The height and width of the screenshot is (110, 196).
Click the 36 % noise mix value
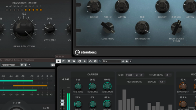tap(92, 80)
